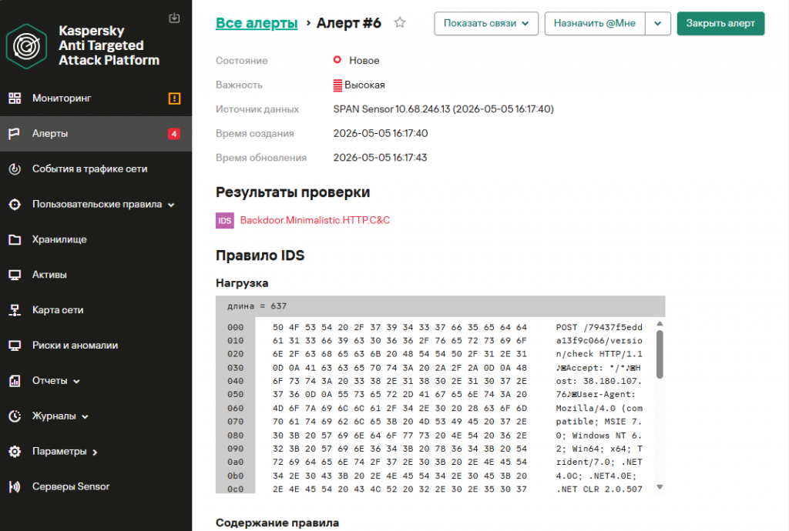
Task: Click the purple IDS badge icon
Action: 225,221
